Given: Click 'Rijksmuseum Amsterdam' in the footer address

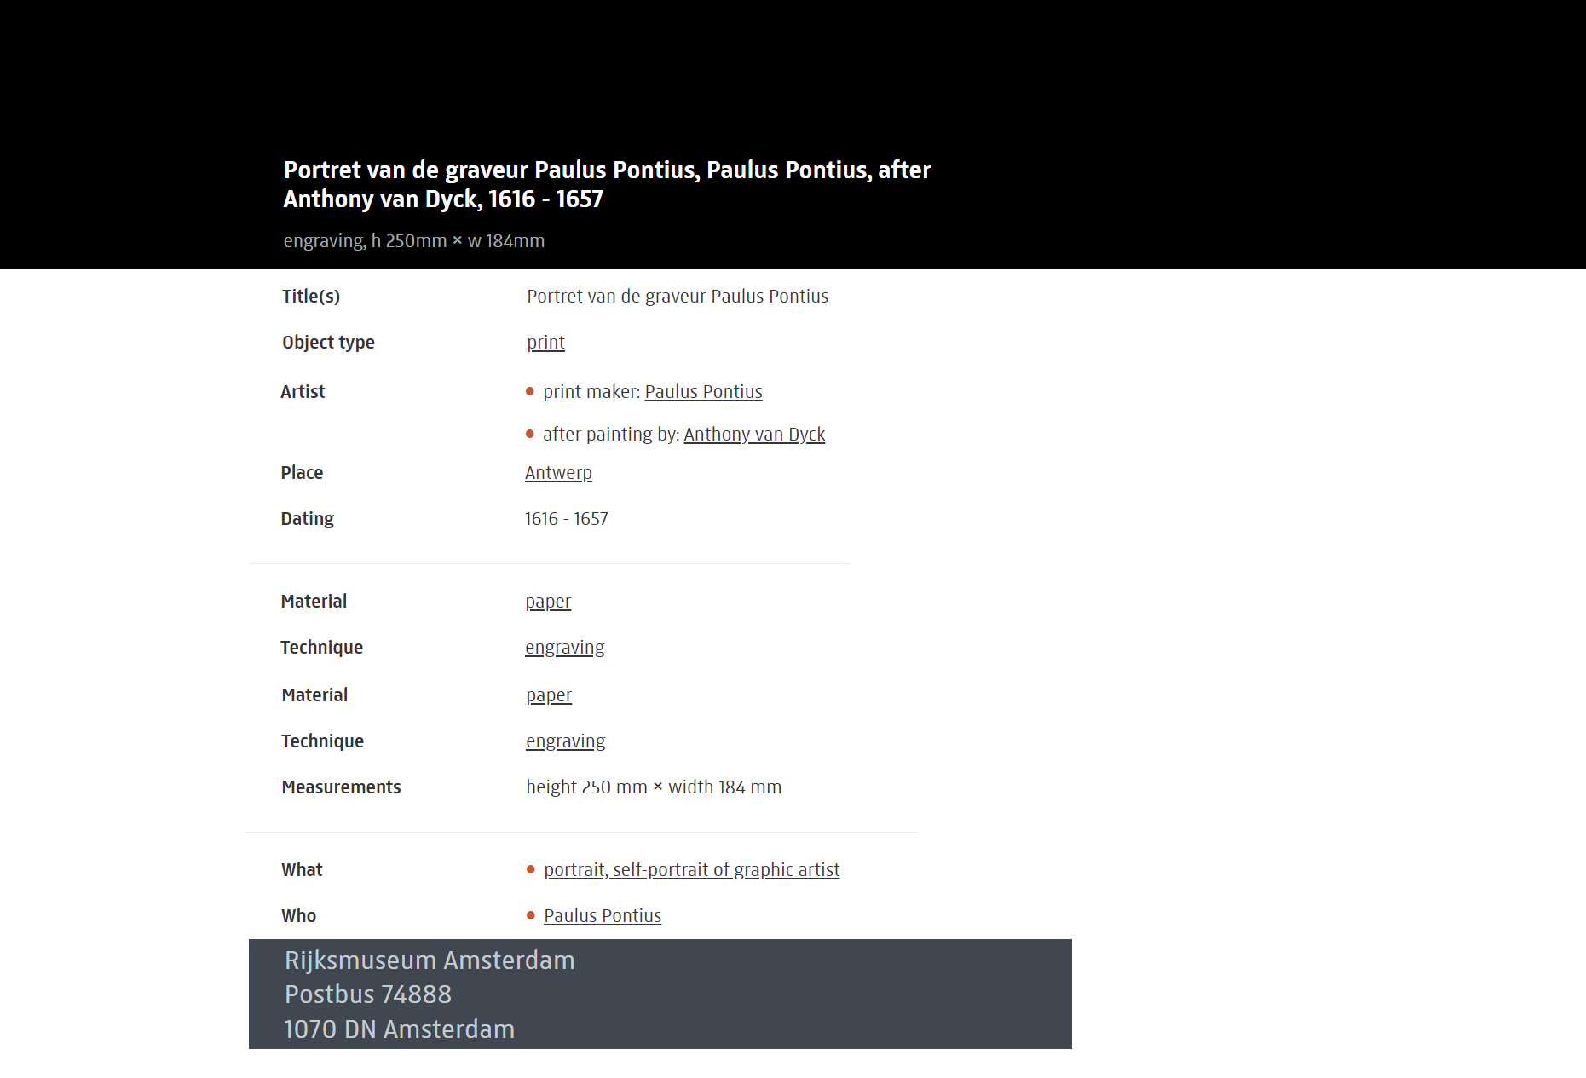Looking at the screenshot, I should tap(430, 960).
